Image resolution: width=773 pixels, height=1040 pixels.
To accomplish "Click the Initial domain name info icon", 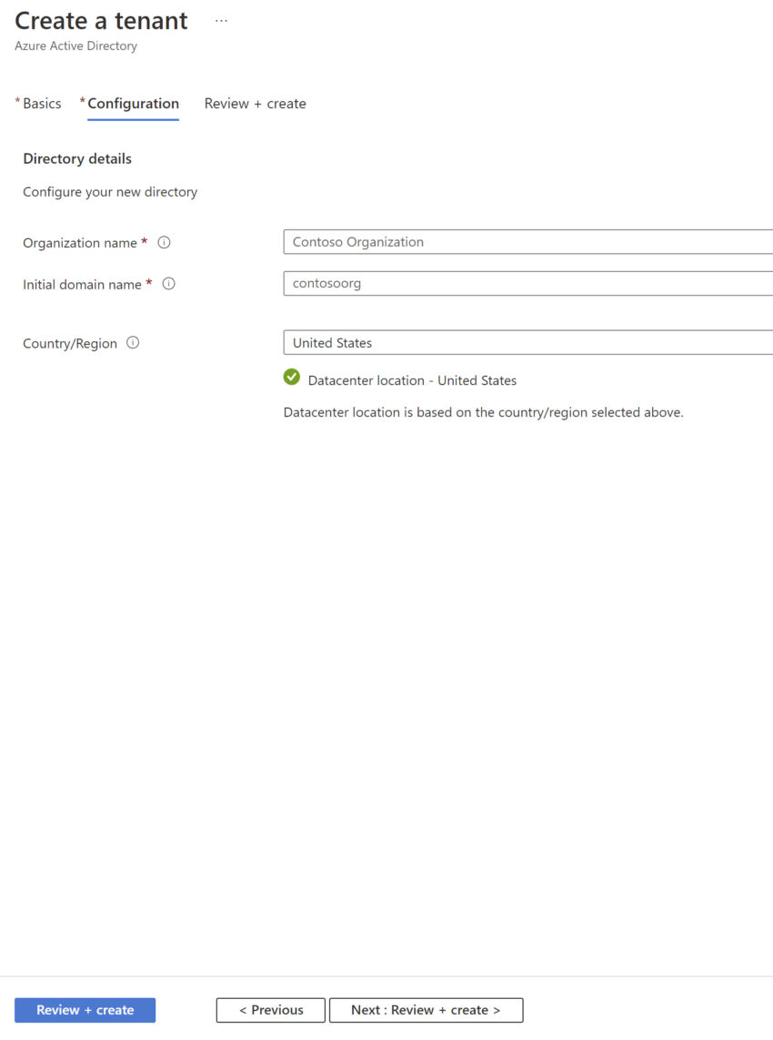I will tap(168, 284).
